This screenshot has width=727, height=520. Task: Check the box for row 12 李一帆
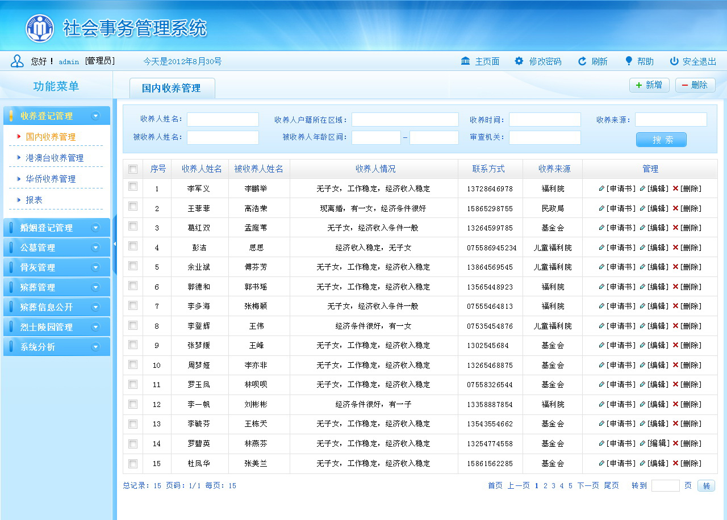pos(133,404)
